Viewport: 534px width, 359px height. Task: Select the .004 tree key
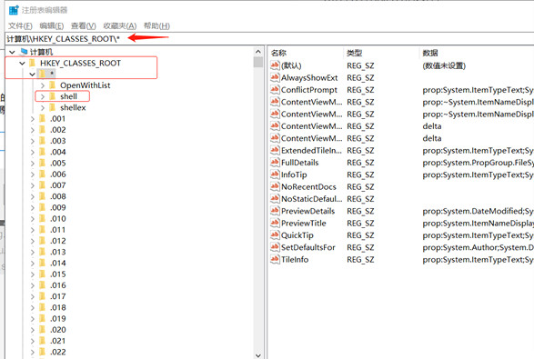pos(58,152)
